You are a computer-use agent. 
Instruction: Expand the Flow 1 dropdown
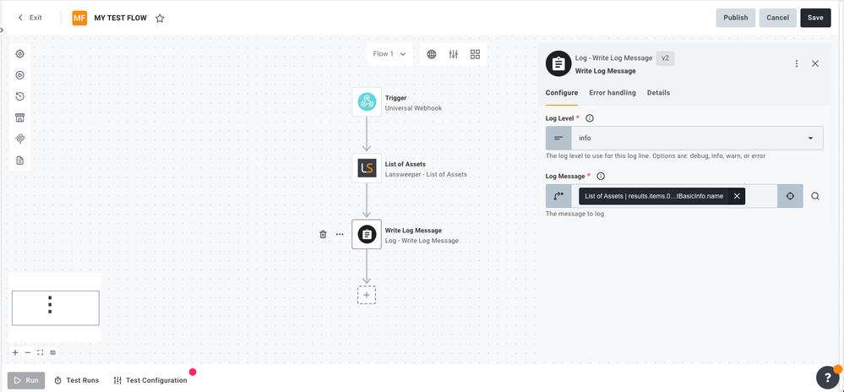(389, 54)
